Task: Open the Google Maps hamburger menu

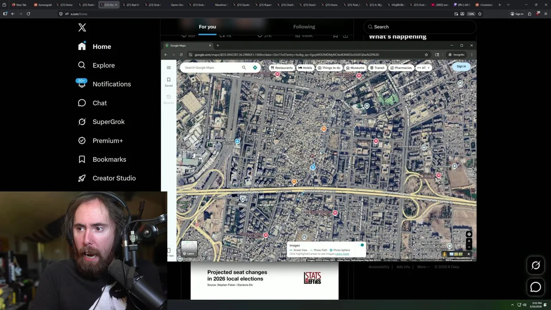Action: pos(169,68)
